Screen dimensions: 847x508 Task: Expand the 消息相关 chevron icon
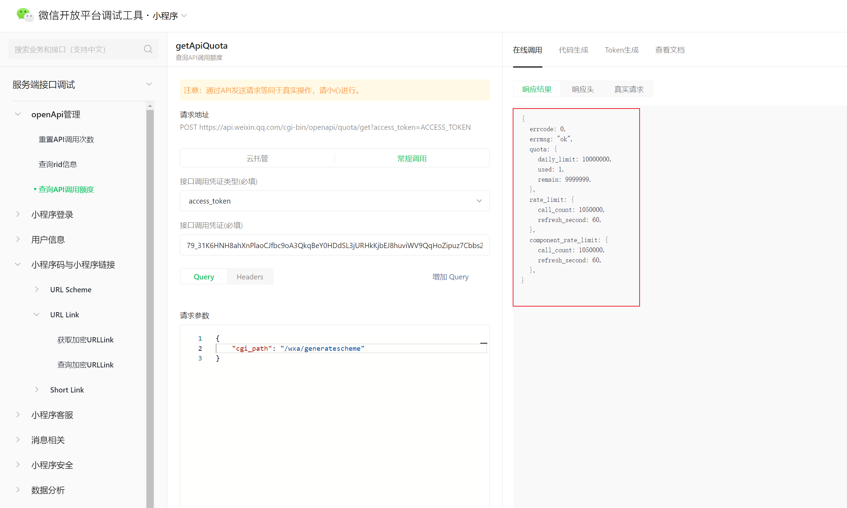coord(18,440)
